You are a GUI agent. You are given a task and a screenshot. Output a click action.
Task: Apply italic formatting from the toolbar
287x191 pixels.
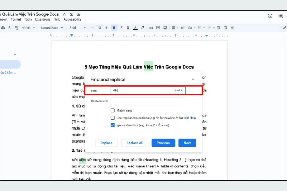click(x=121, y=28)
